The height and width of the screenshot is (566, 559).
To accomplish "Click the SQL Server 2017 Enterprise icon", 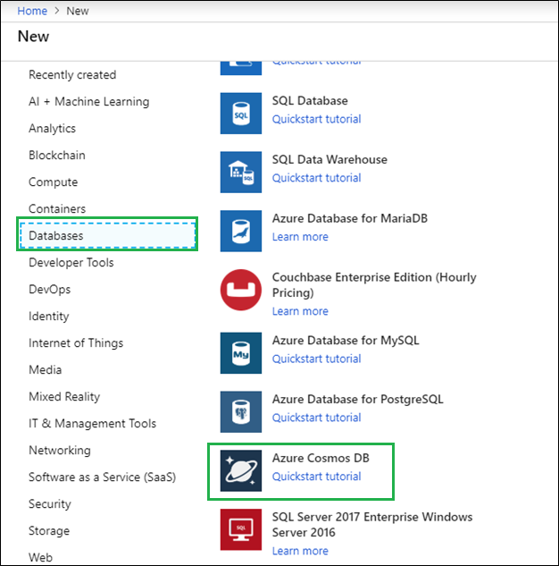I will click(x=241, y=529).
